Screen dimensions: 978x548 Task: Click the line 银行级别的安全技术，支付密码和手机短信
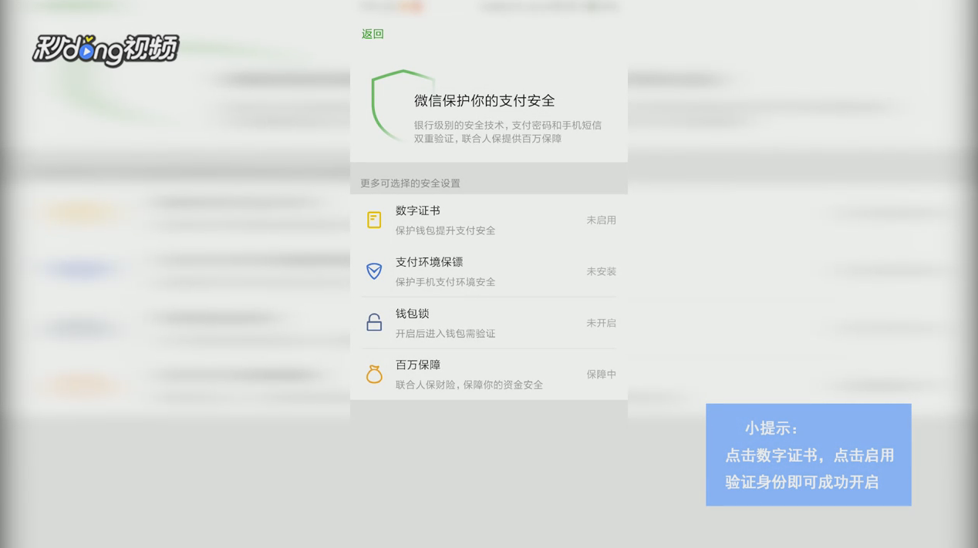pyautogui.click(x=508, y=125)
